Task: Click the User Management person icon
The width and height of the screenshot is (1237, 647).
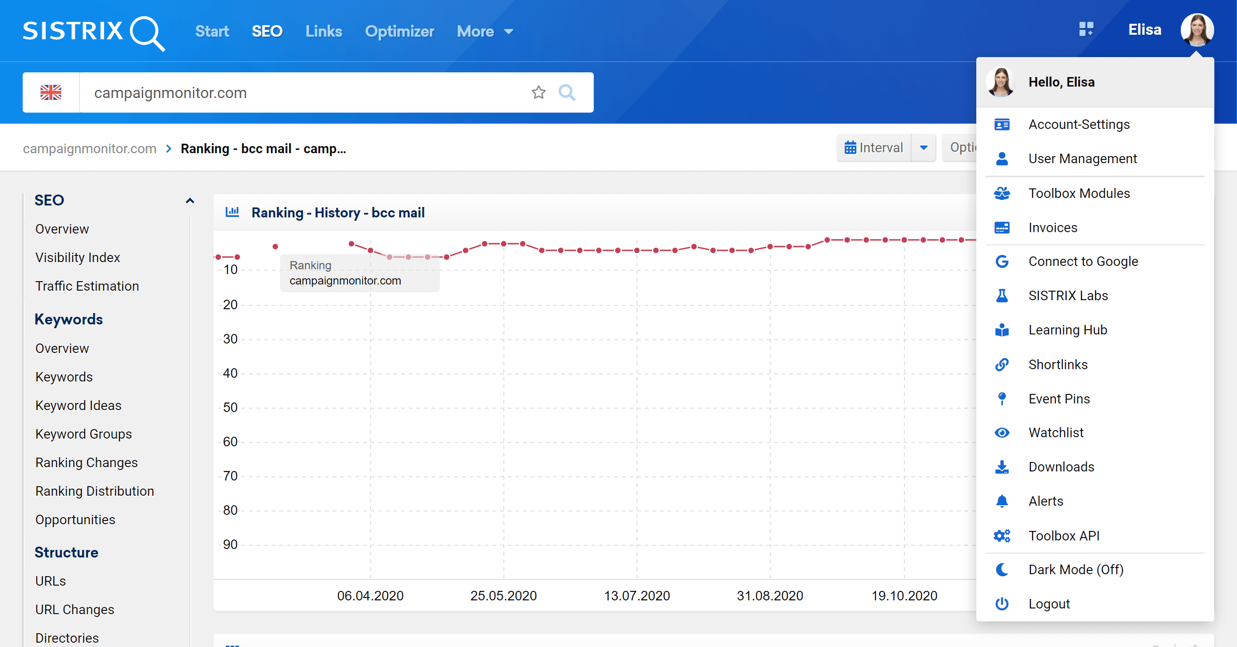Action: click(x=1001, y=159)
